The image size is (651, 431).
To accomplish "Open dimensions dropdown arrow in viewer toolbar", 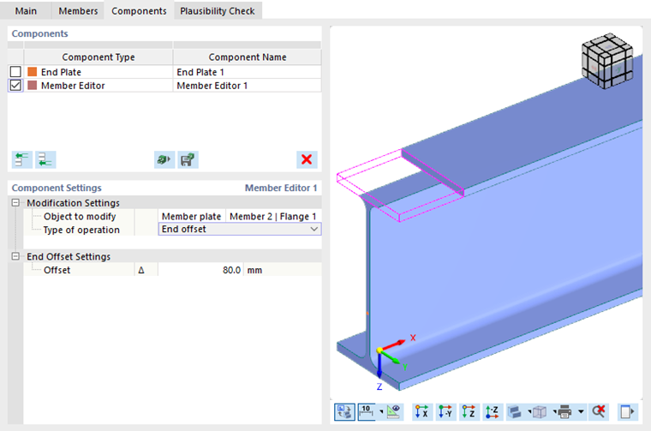I will (381, 412).
